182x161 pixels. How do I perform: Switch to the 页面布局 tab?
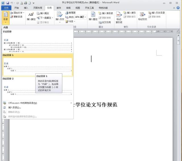pyautogui.click(x=38, y=8)
